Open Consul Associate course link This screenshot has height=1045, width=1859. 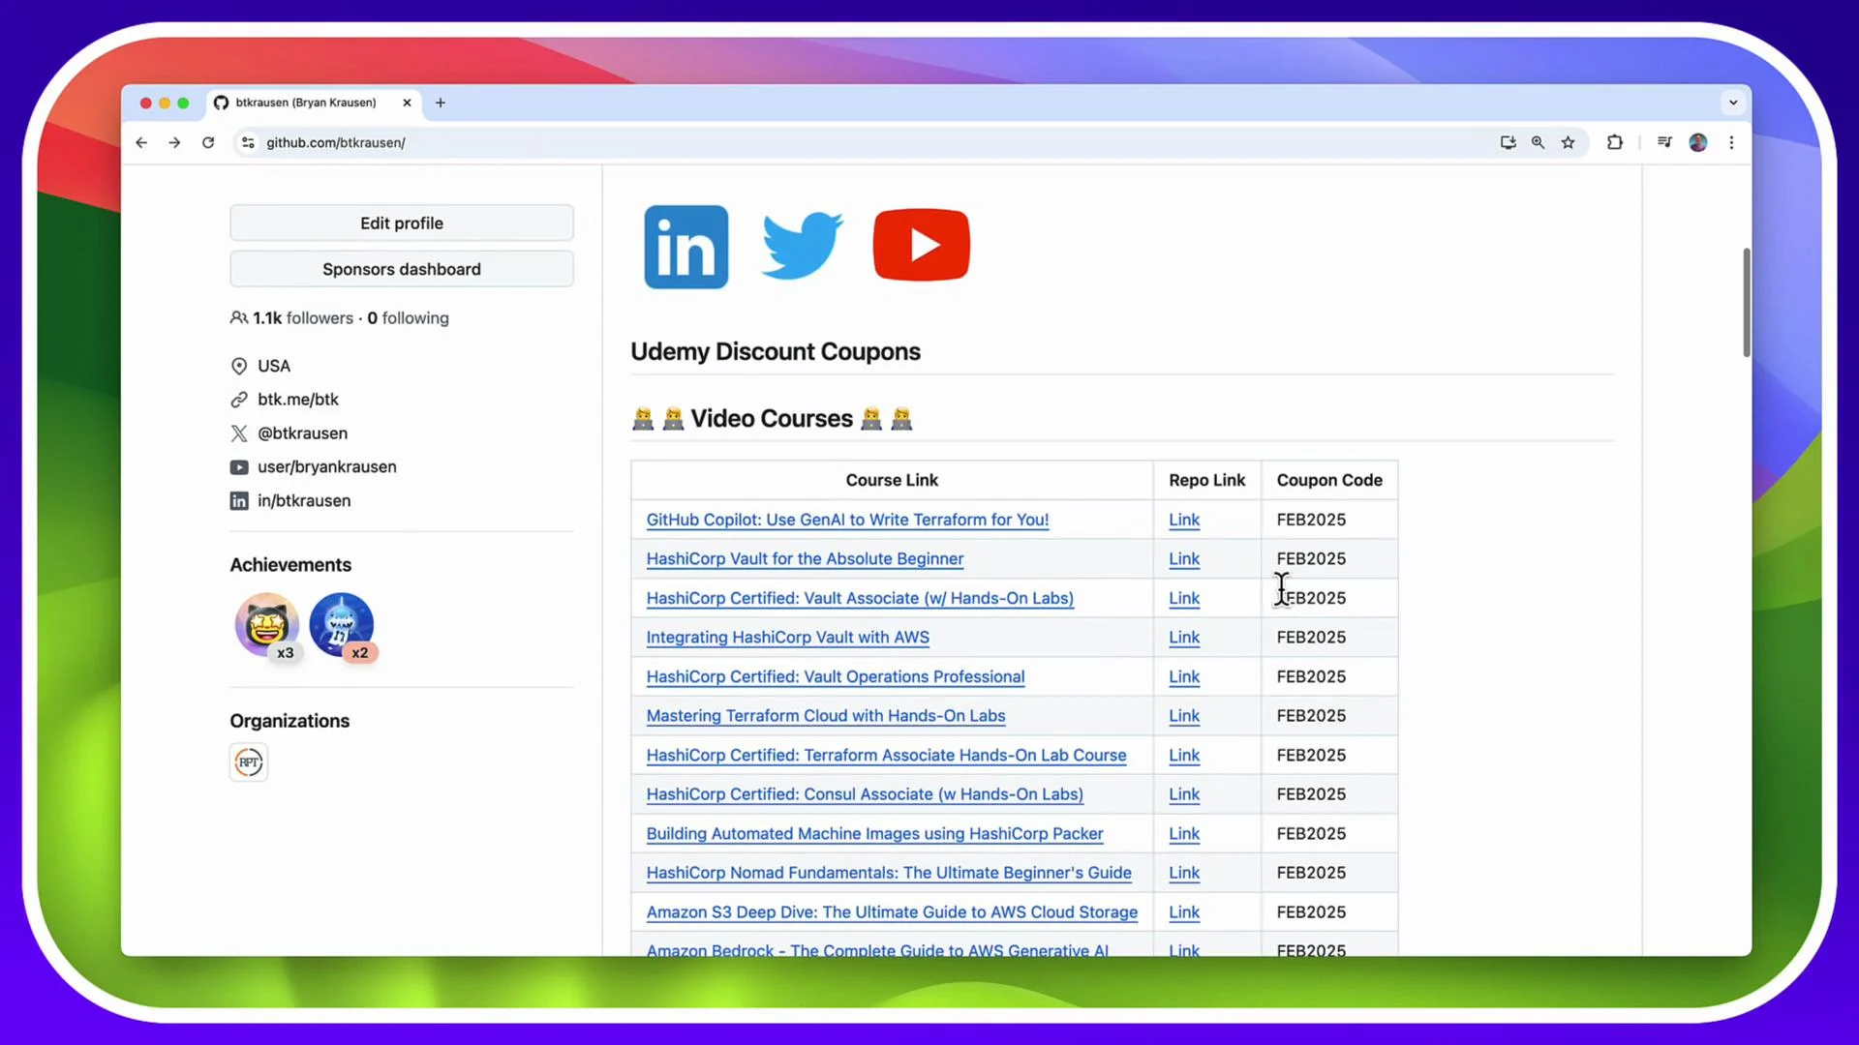coord(865,793)
